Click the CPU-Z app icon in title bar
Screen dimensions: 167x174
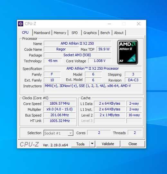(21, 24)
